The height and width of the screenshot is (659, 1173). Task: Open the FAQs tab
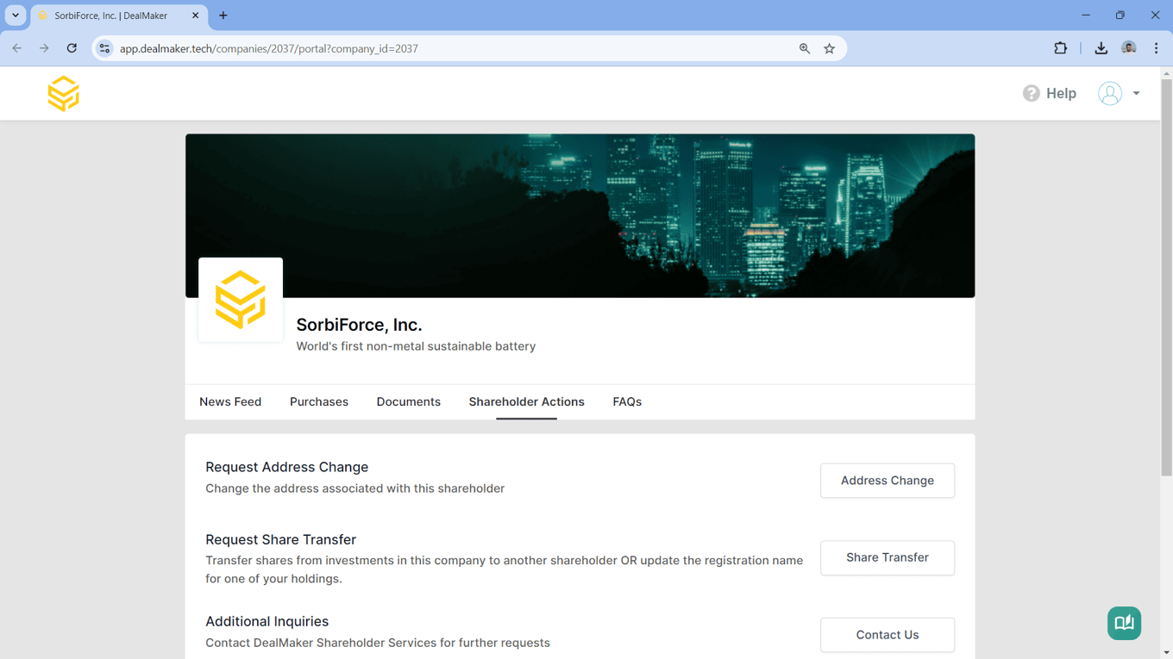tap(627, 401)
